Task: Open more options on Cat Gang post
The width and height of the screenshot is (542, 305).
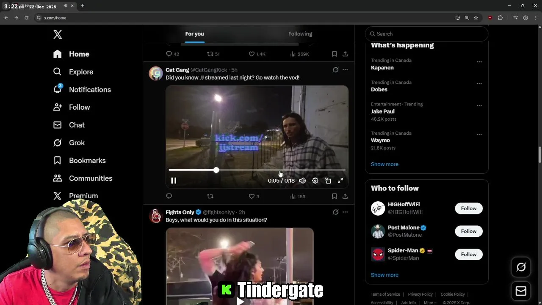Action: [x=345, y=70]
